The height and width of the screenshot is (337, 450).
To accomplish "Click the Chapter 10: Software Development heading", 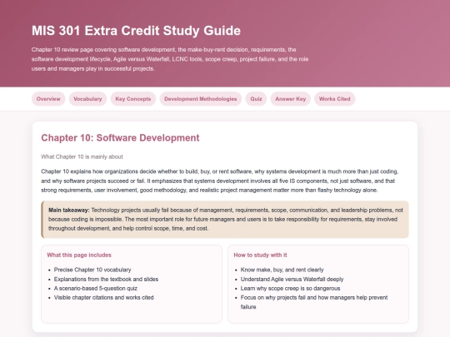I will 120,138.
